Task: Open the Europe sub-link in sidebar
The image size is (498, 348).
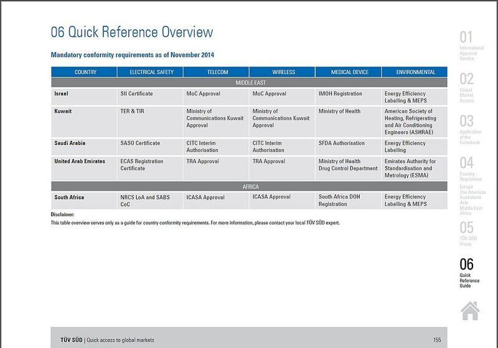Action: [x=466, y=187]
